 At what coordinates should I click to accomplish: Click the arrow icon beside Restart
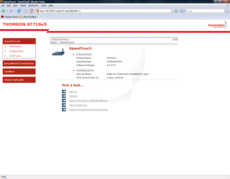tap(64, 96)
